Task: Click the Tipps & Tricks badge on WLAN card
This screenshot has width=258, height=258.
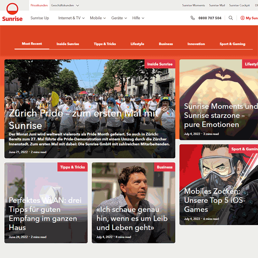Action: tap(72, 167)
